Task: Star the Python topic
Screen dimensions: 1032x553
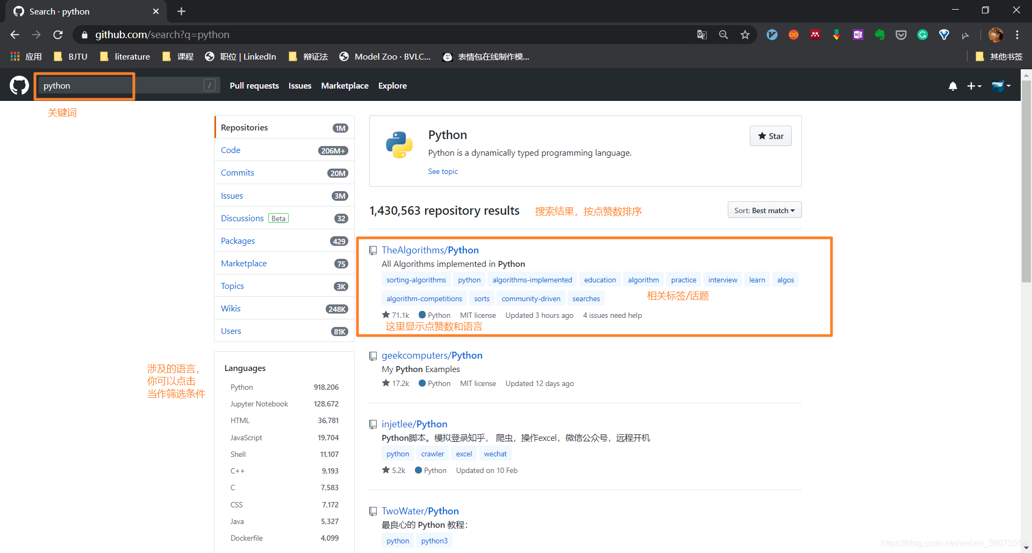Action: pyautogui.click(x=770, y=136)
